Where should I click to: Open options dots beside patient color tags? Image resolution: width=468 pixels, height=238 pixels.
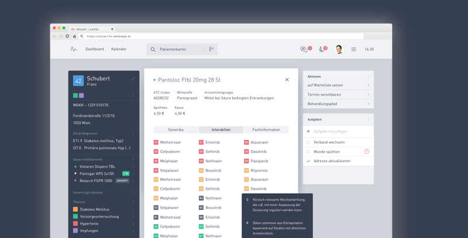[x=133, y=96]
